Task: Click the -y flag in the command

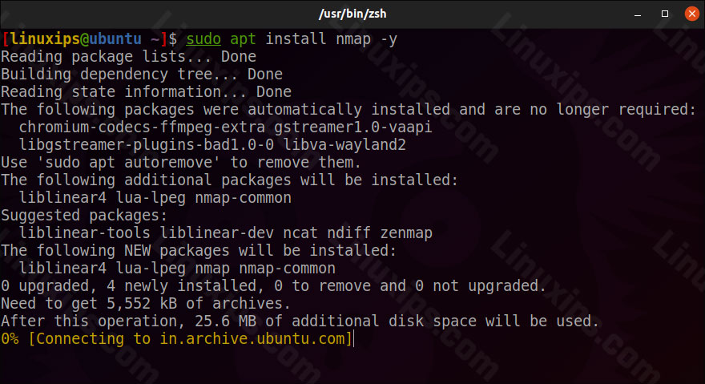Action: point(389,39)
